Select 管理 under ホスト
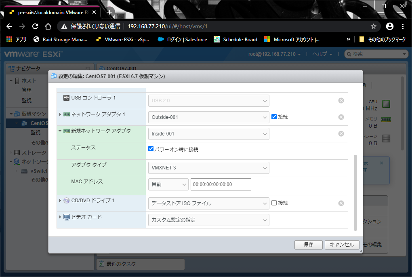 pyautogui.click(x=27, y=90)
